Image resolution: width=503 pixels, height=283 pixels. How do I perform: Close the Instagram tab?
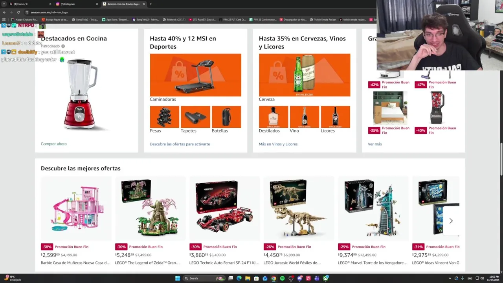97,4
